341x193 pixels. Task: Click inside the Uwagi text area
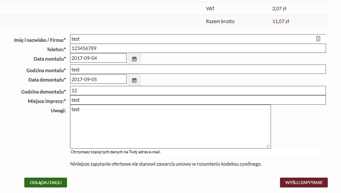pos(170,126)
